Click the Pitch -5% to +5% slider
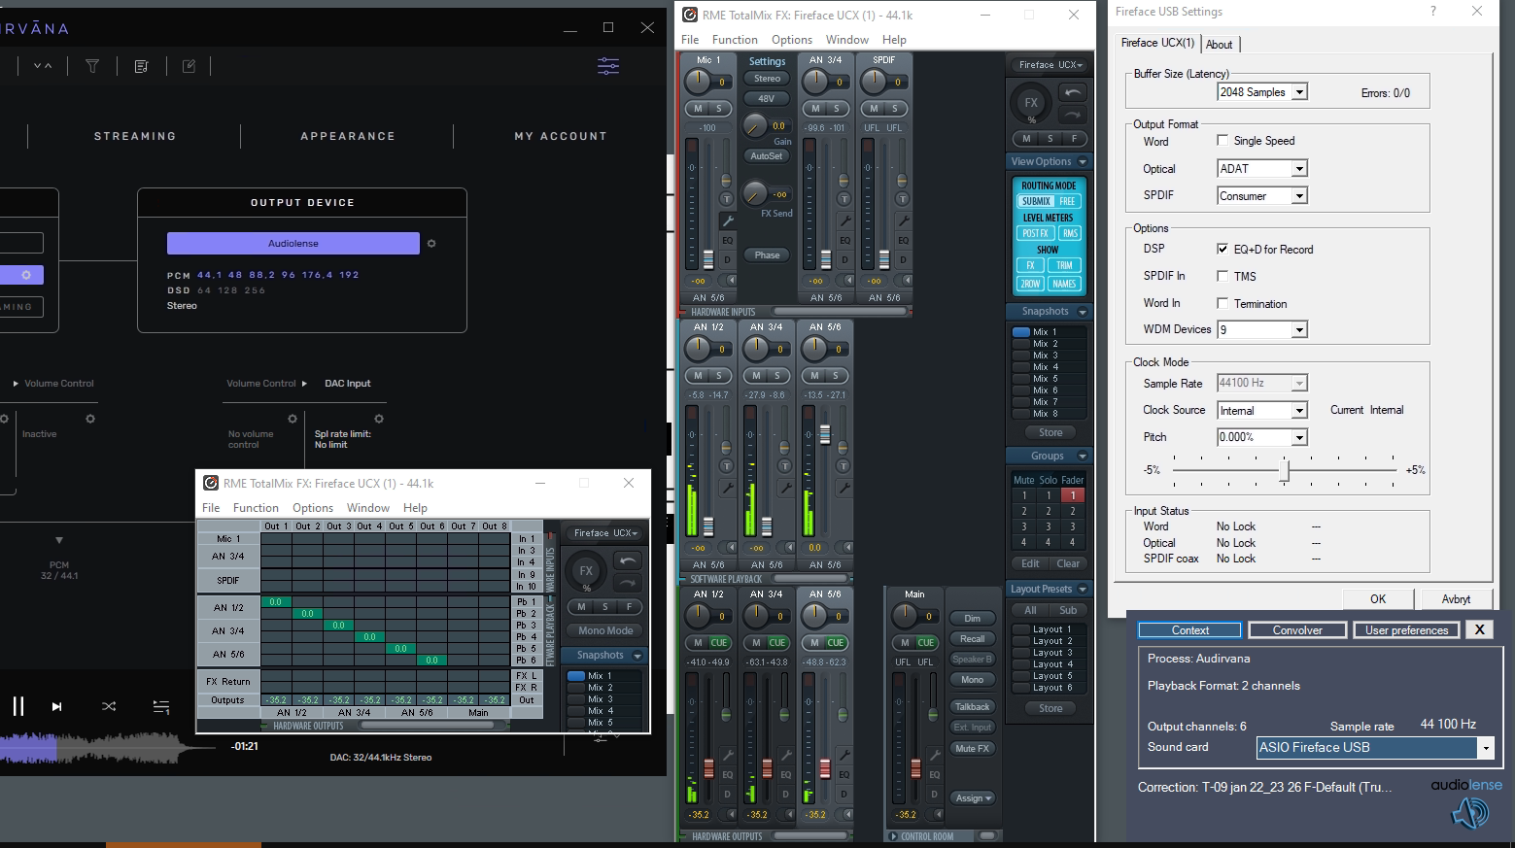This screenshot has height=848, width=1515. click(x=1285, y=470)
